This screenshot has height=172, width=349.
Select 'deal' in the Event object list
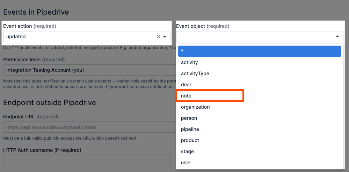pos(260,85)
